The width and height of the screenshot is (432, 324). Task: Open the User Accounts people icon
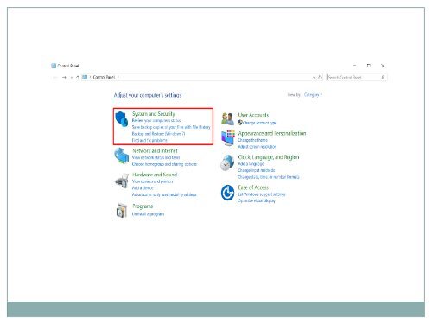[227, 118]
